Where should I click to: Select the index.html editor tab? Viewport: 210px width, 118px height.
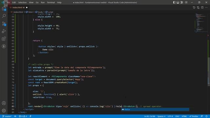click(18, 8)
